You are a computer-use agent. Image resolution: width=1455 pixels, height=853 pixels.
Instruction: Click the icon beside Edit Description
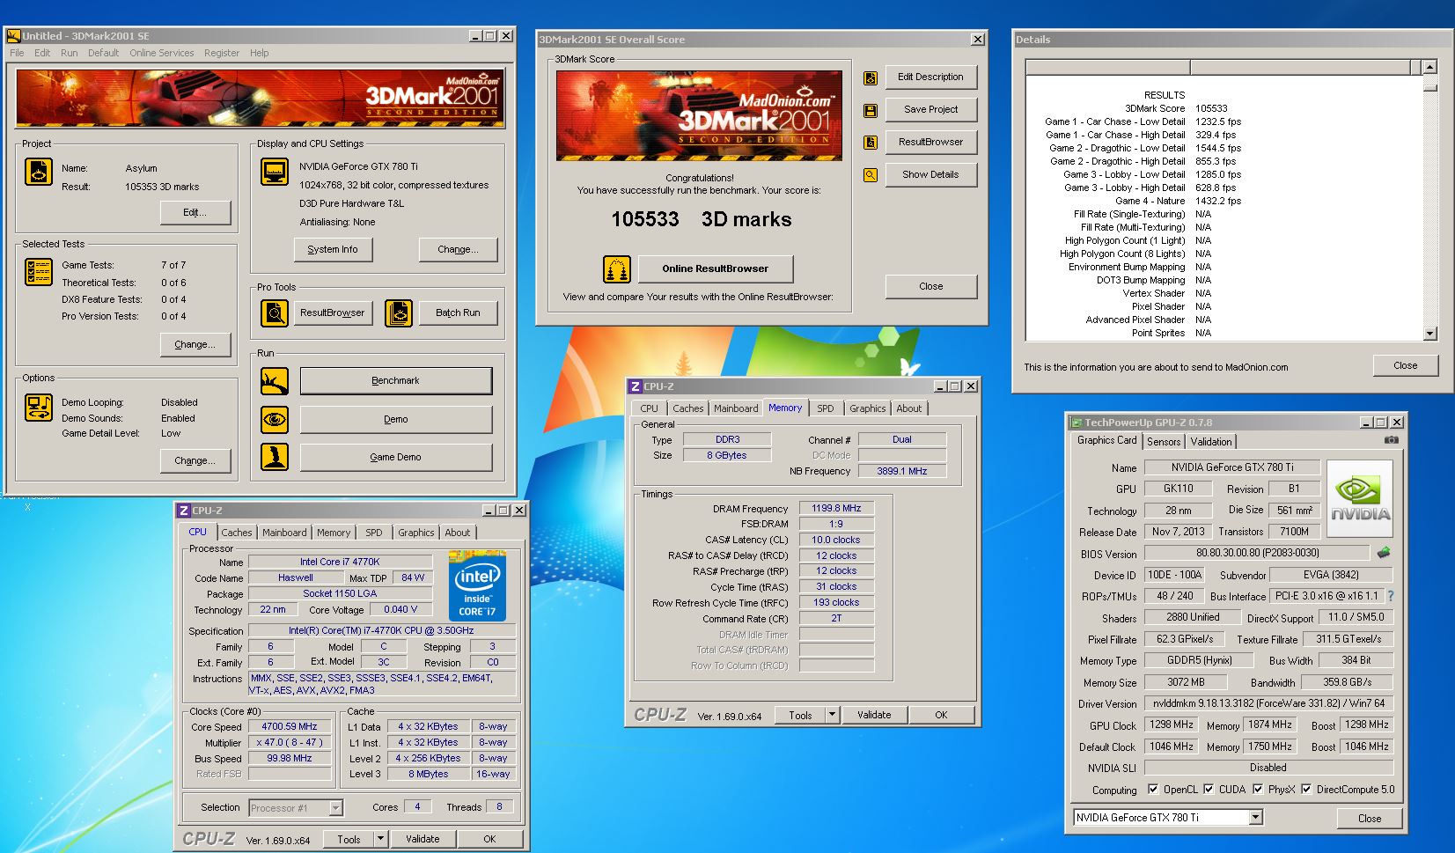(x=871, y=78)
